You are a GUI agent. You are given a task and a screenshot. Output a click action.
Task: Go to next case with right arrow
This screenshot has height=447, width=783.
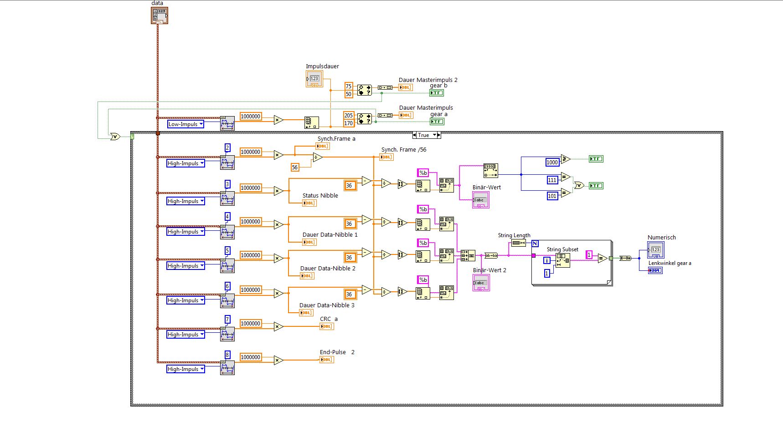point(439,135)
